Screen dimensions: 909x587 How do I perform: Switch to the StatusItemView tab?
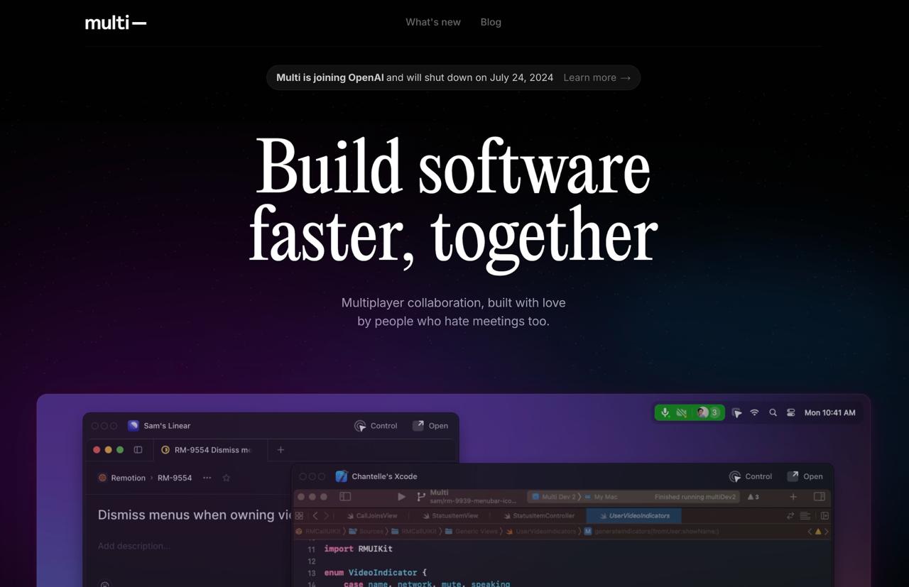(x=450, y=516)
